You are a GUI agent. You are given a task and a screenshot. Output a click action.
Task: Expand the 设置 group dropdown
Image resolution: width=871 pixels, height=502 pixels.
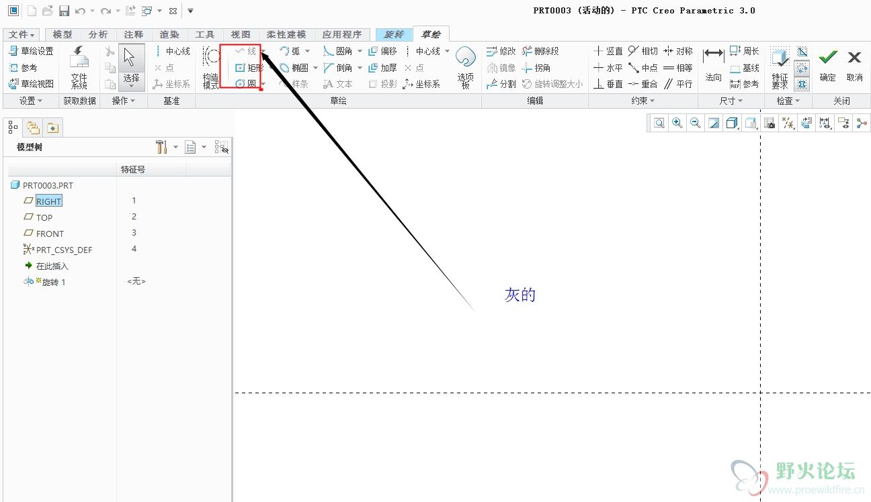coord(31,101)
